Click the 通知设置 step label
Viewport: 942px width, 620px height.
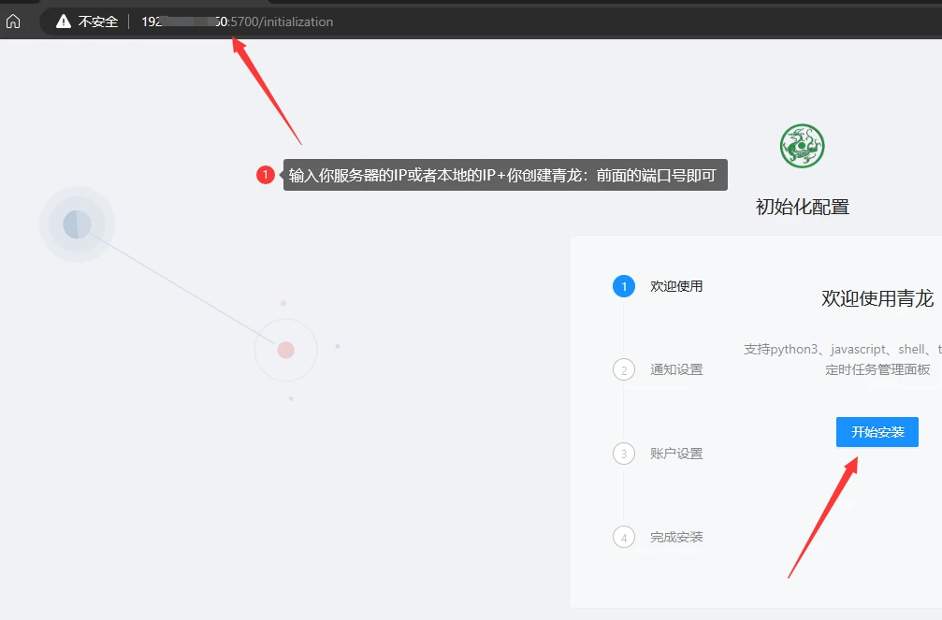[676, 369]
